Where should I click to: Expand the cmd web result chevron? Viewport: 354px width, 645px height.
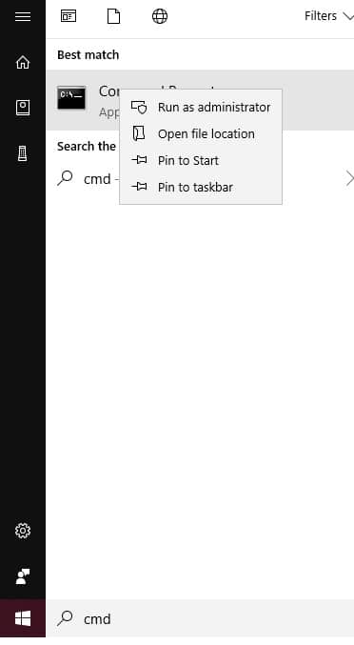[349, 178]
